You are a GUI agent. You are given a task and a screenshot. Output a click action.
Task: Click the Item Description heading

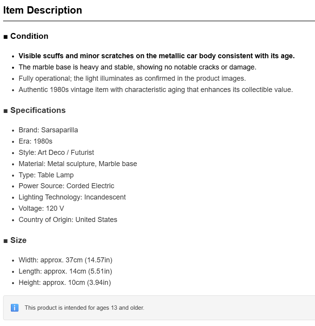pos(43,10)
